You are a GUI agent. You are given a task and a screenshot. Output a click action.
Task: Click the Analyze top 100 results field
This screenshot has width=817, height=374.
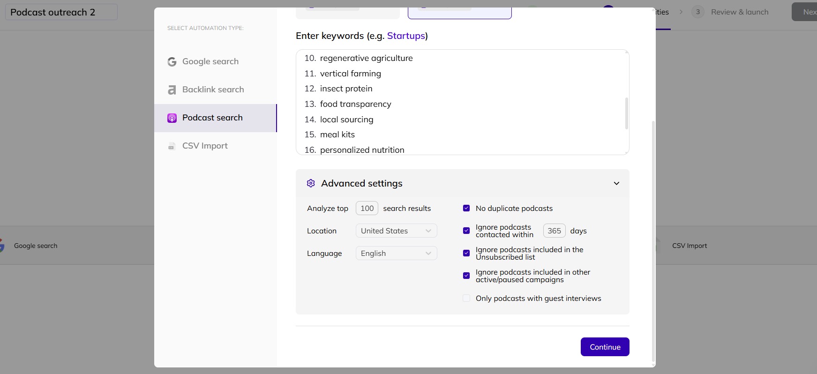point(367,208)
